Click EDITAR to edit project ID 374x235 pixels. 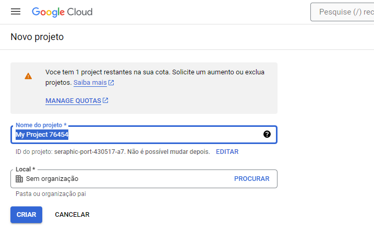tap(227, 152)
